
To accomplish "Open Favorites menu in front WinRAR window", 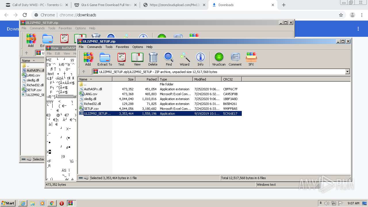I will click(x=122, y=47).
